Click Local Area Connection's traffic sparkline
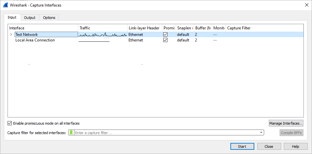Image resolution: width=312 pixels, height=154 pixels. click(94, 41)
